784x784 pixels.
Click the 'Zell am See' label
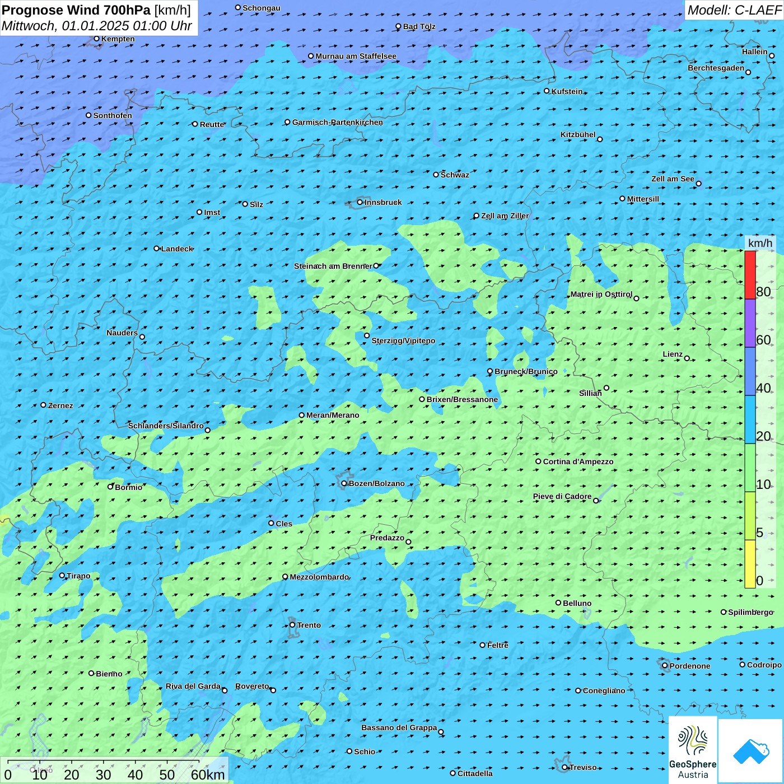click(x=673, y=179)
